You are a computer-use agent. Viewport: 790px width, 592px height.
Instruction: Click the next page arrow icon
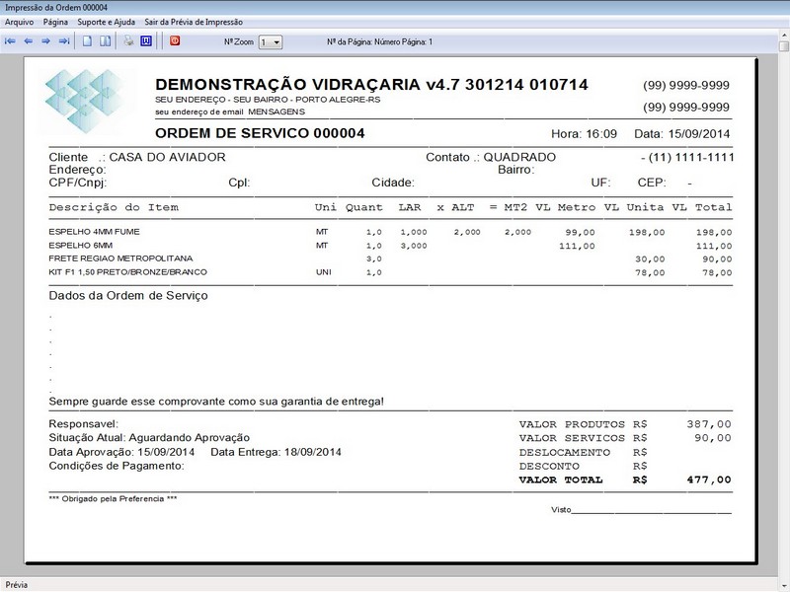tap(45, 41)
